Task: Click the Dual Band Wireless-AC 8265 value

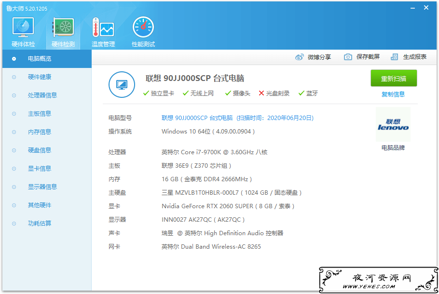Action: (211, 247)
